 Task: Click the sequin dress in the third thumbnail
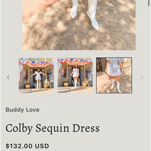click(114, 67)
